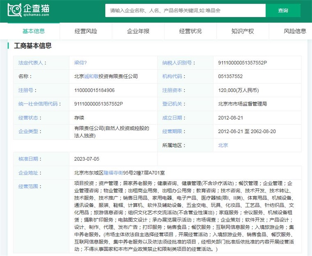Click the 企业地址 field label

coord(30,173)
